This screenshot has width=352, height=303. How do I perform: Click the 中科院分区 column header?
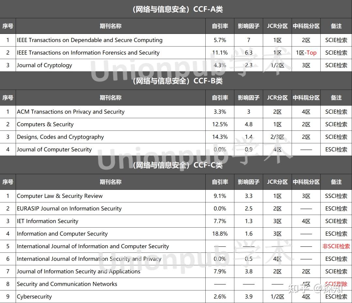click(x=306, y=26)
